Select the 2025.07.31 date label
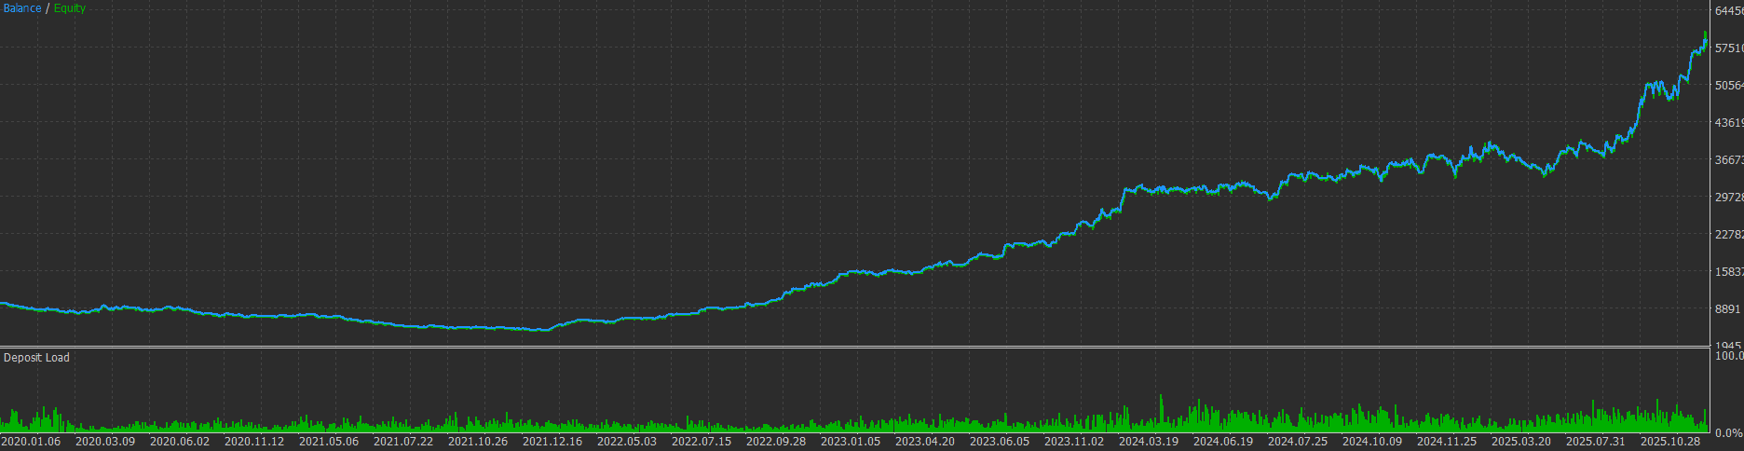This screenshot has width=1744, height=451. tap(1596, 442)
